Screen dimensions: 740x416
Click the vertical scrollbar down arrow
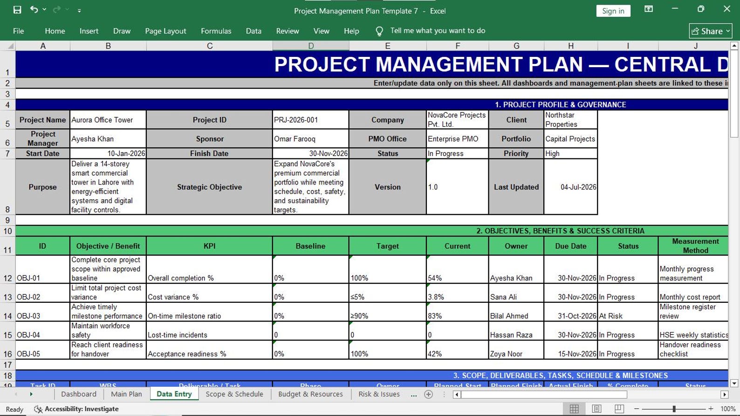coord(734,383)
